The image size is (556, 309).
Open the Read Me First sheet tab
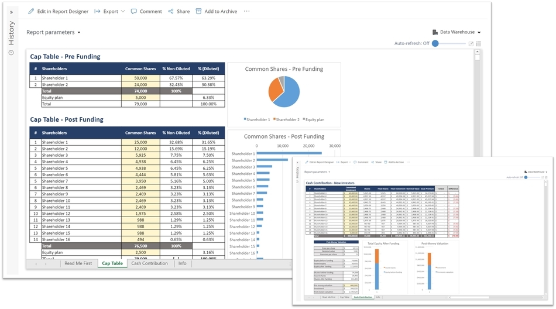(78, 263)
